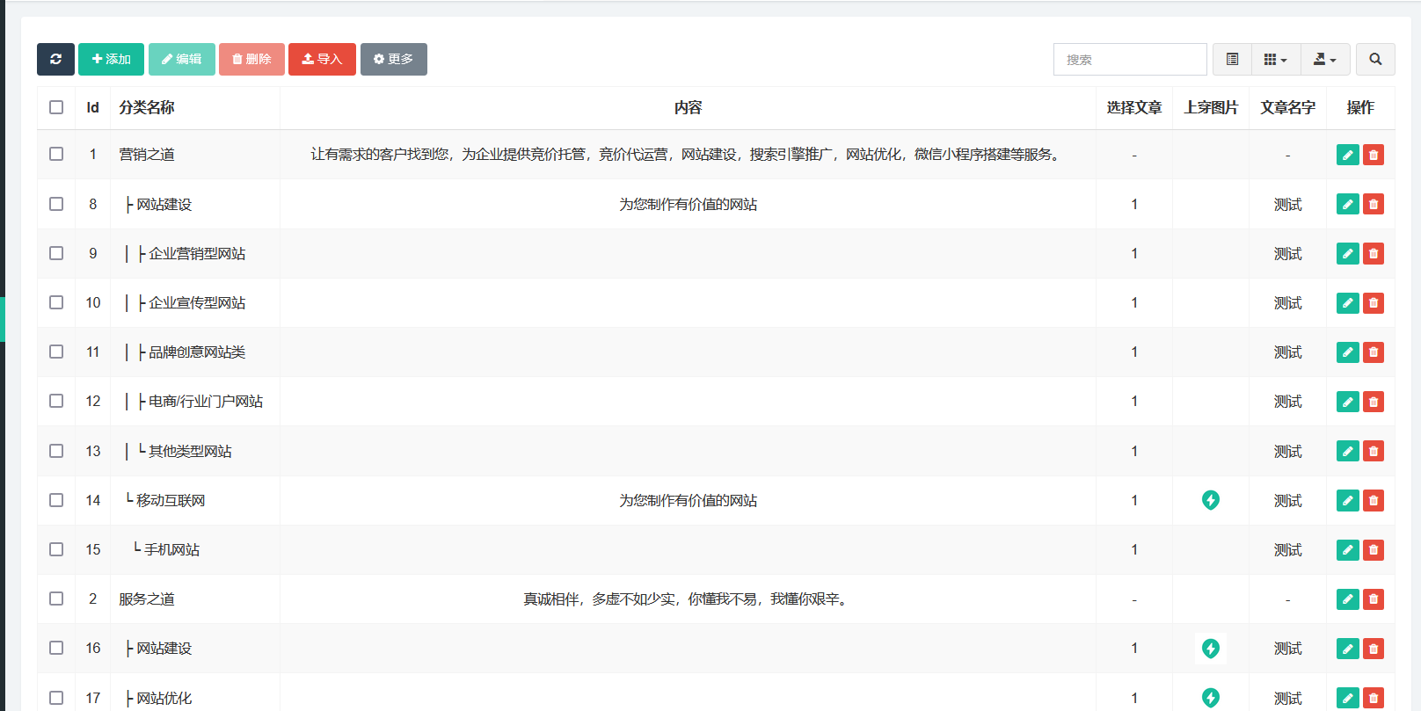Viewport: 1421px width, 711px height.
Task: Delete the 企业营销型网站 row
Action: (1374, 253)
